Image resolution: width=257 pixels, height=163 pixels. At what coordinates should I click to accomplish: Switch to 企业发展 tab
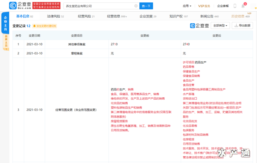coord(148,16)
